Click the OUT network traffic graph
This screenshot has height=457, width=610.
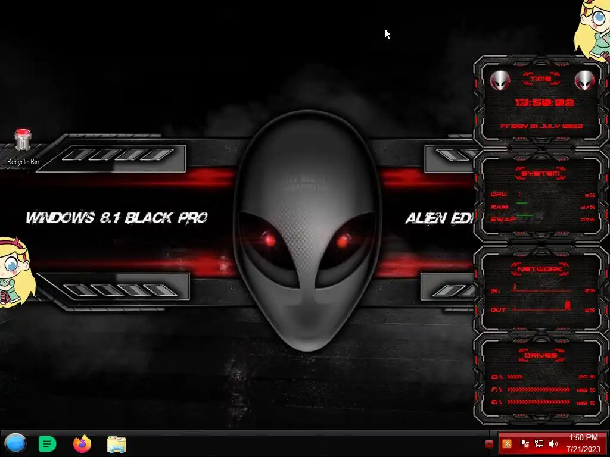pyautogui.click(x=541, y=306)
